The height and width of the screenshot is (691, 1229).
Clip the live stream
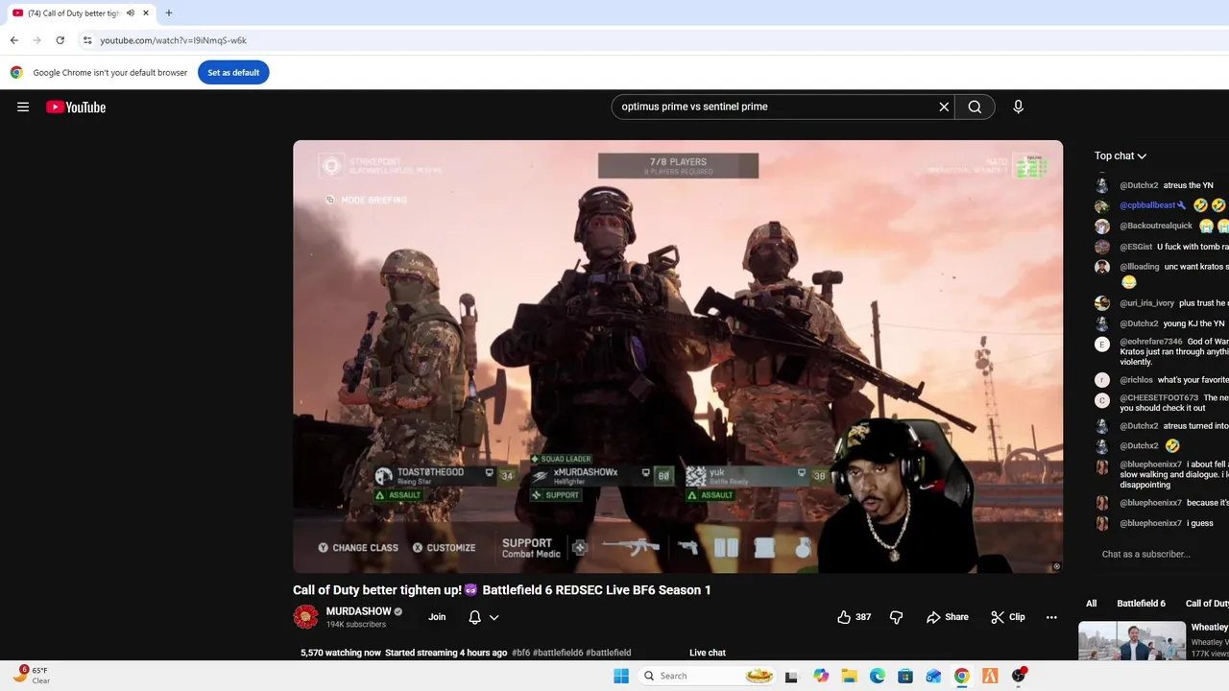[x=1007, y=617]
